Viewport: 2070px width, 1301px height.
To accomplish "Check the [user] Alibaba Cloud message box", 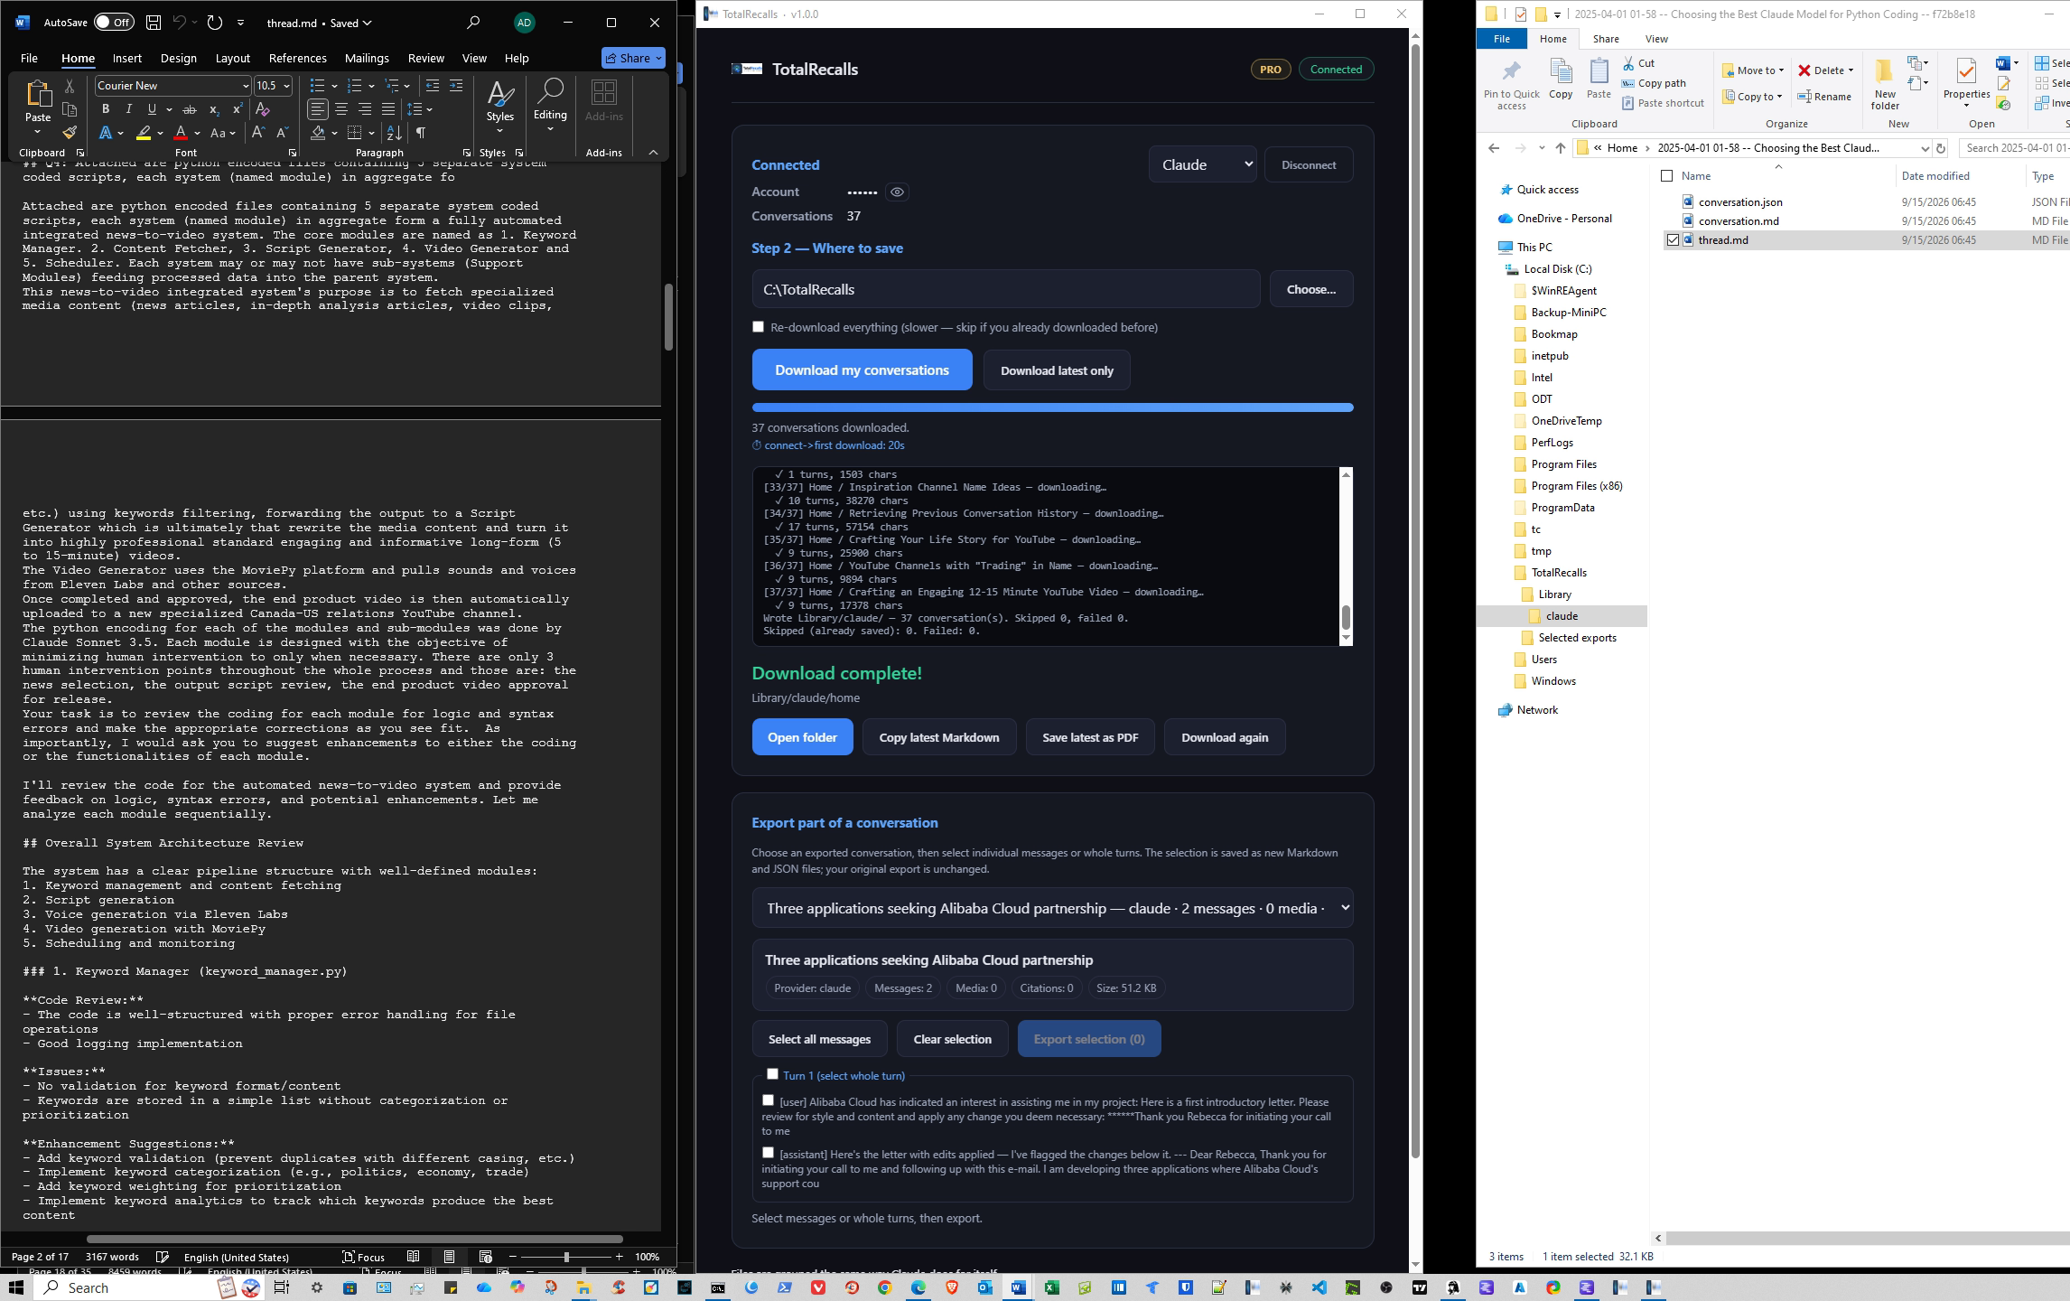I will pos(768,1100).
